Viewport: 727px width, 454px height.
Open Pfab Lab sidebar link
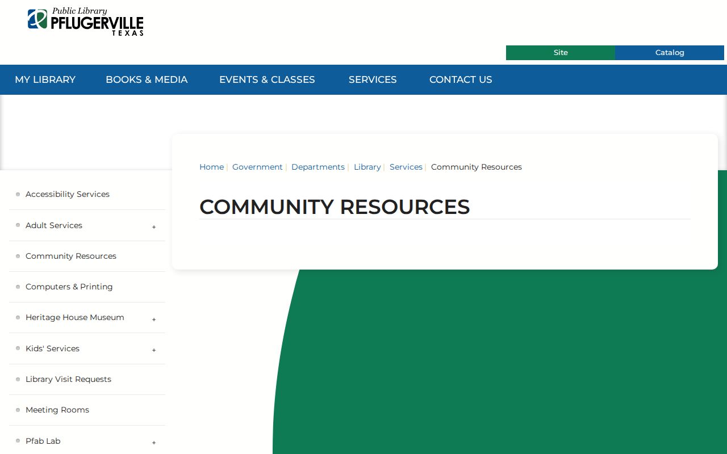click(43, 441)
